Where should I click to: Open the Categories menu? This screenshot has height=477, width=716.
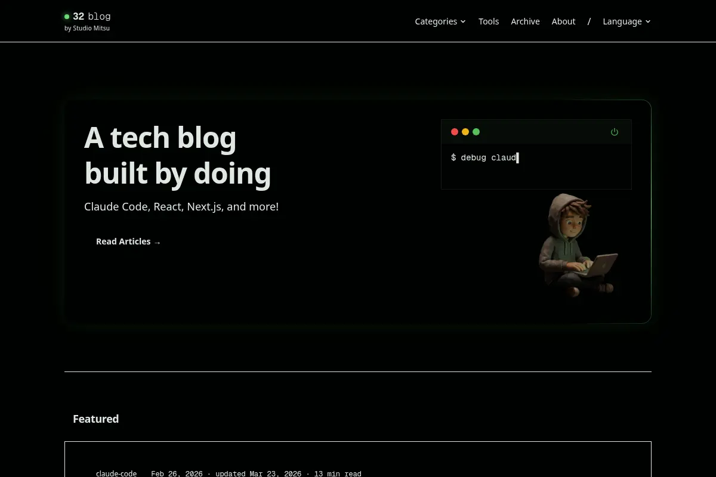[440, 21]
